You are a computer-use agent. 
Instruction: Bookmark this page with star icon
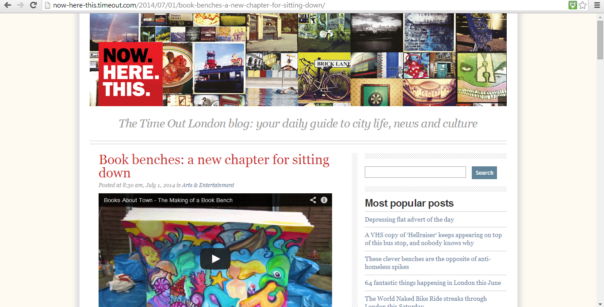[583, 5]
